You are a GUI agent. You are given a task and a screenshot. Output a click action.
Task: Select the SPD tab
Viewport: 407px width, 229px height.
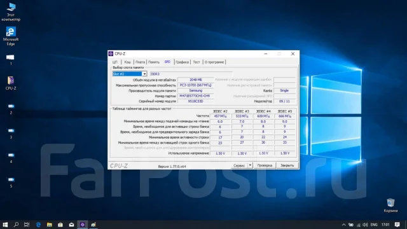coord(167,62)
